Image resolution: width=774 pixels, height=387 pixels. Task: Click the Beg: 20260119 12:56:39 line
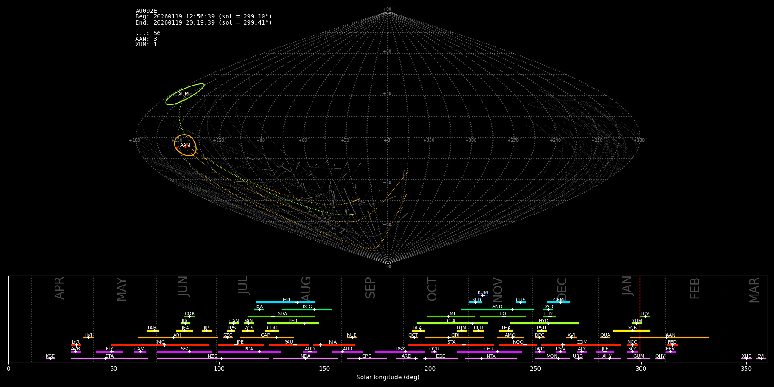click(x=204, y=17)
